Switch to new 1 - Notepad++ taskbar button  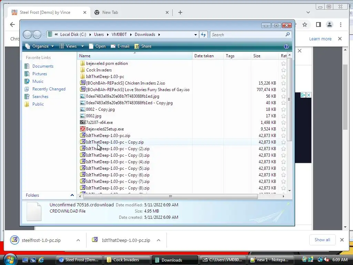click(271, 260)
